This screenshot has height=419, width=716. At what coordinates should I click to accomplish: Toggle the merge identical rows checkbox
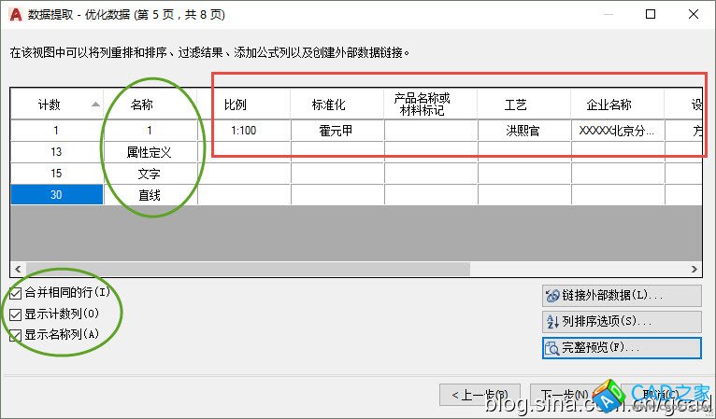point(15,293)
